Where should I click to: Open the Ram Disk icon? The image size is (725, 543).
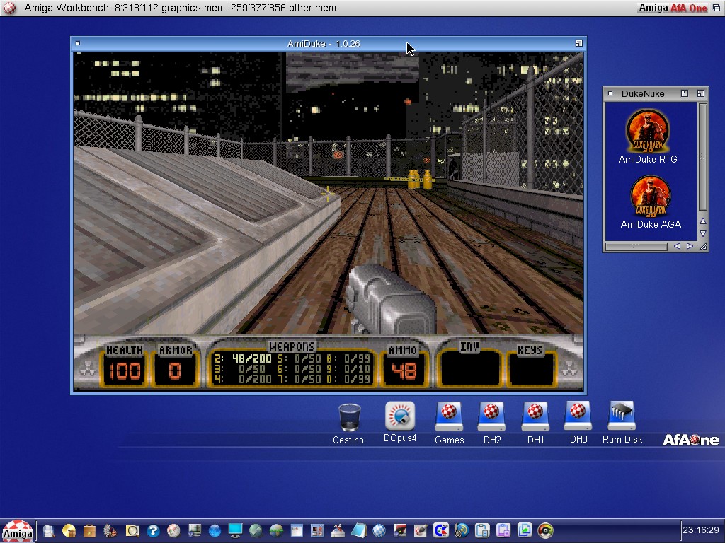622,416
